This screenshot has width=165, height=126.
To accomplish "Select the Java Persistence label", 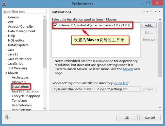I will (20, 59).
